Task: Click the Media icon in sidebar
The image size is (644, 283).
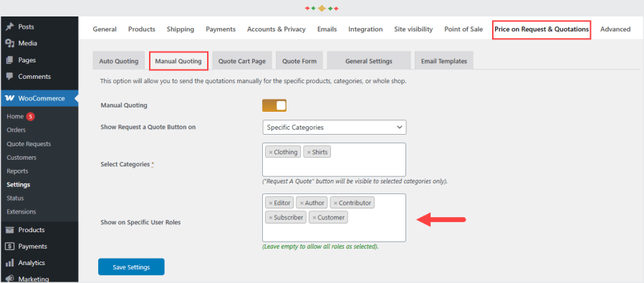Action: click(10, 44)
